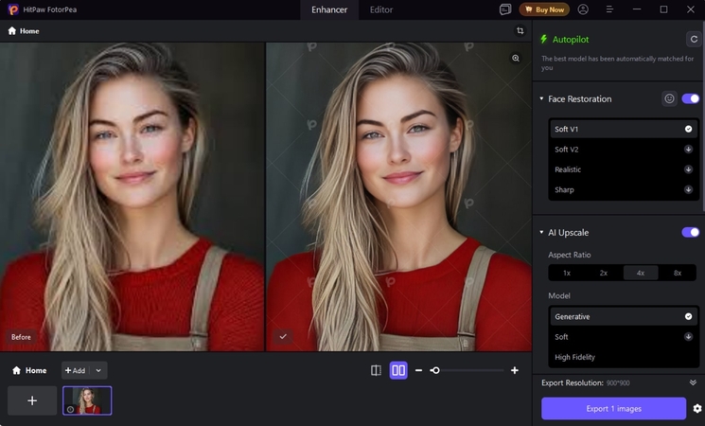Select the single split view icon
This screenshot has height=426, width=705.
point(376,370)
